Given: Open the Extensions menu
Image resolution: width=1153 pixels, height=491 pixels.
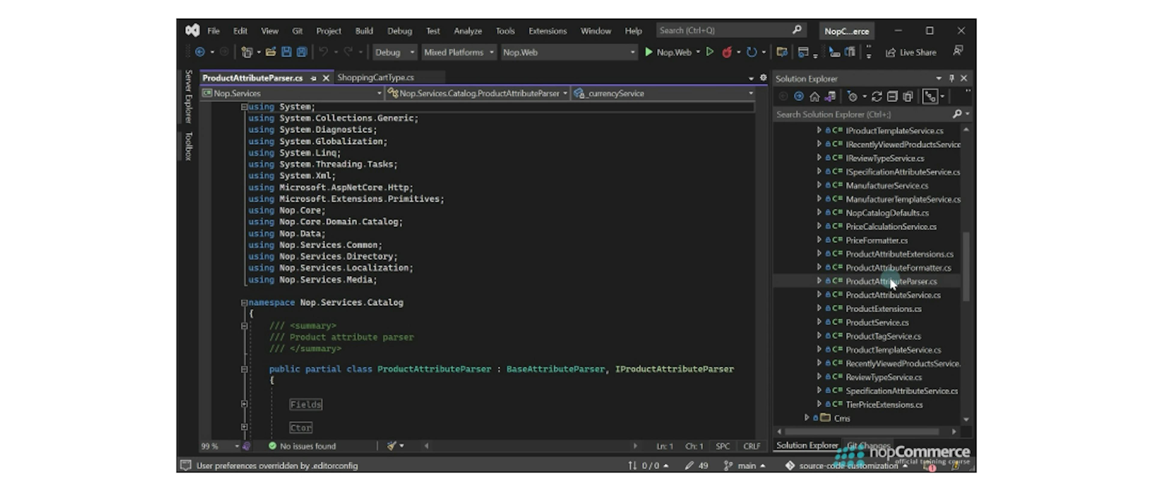Looking at the screenshot, I should point(547,31).
